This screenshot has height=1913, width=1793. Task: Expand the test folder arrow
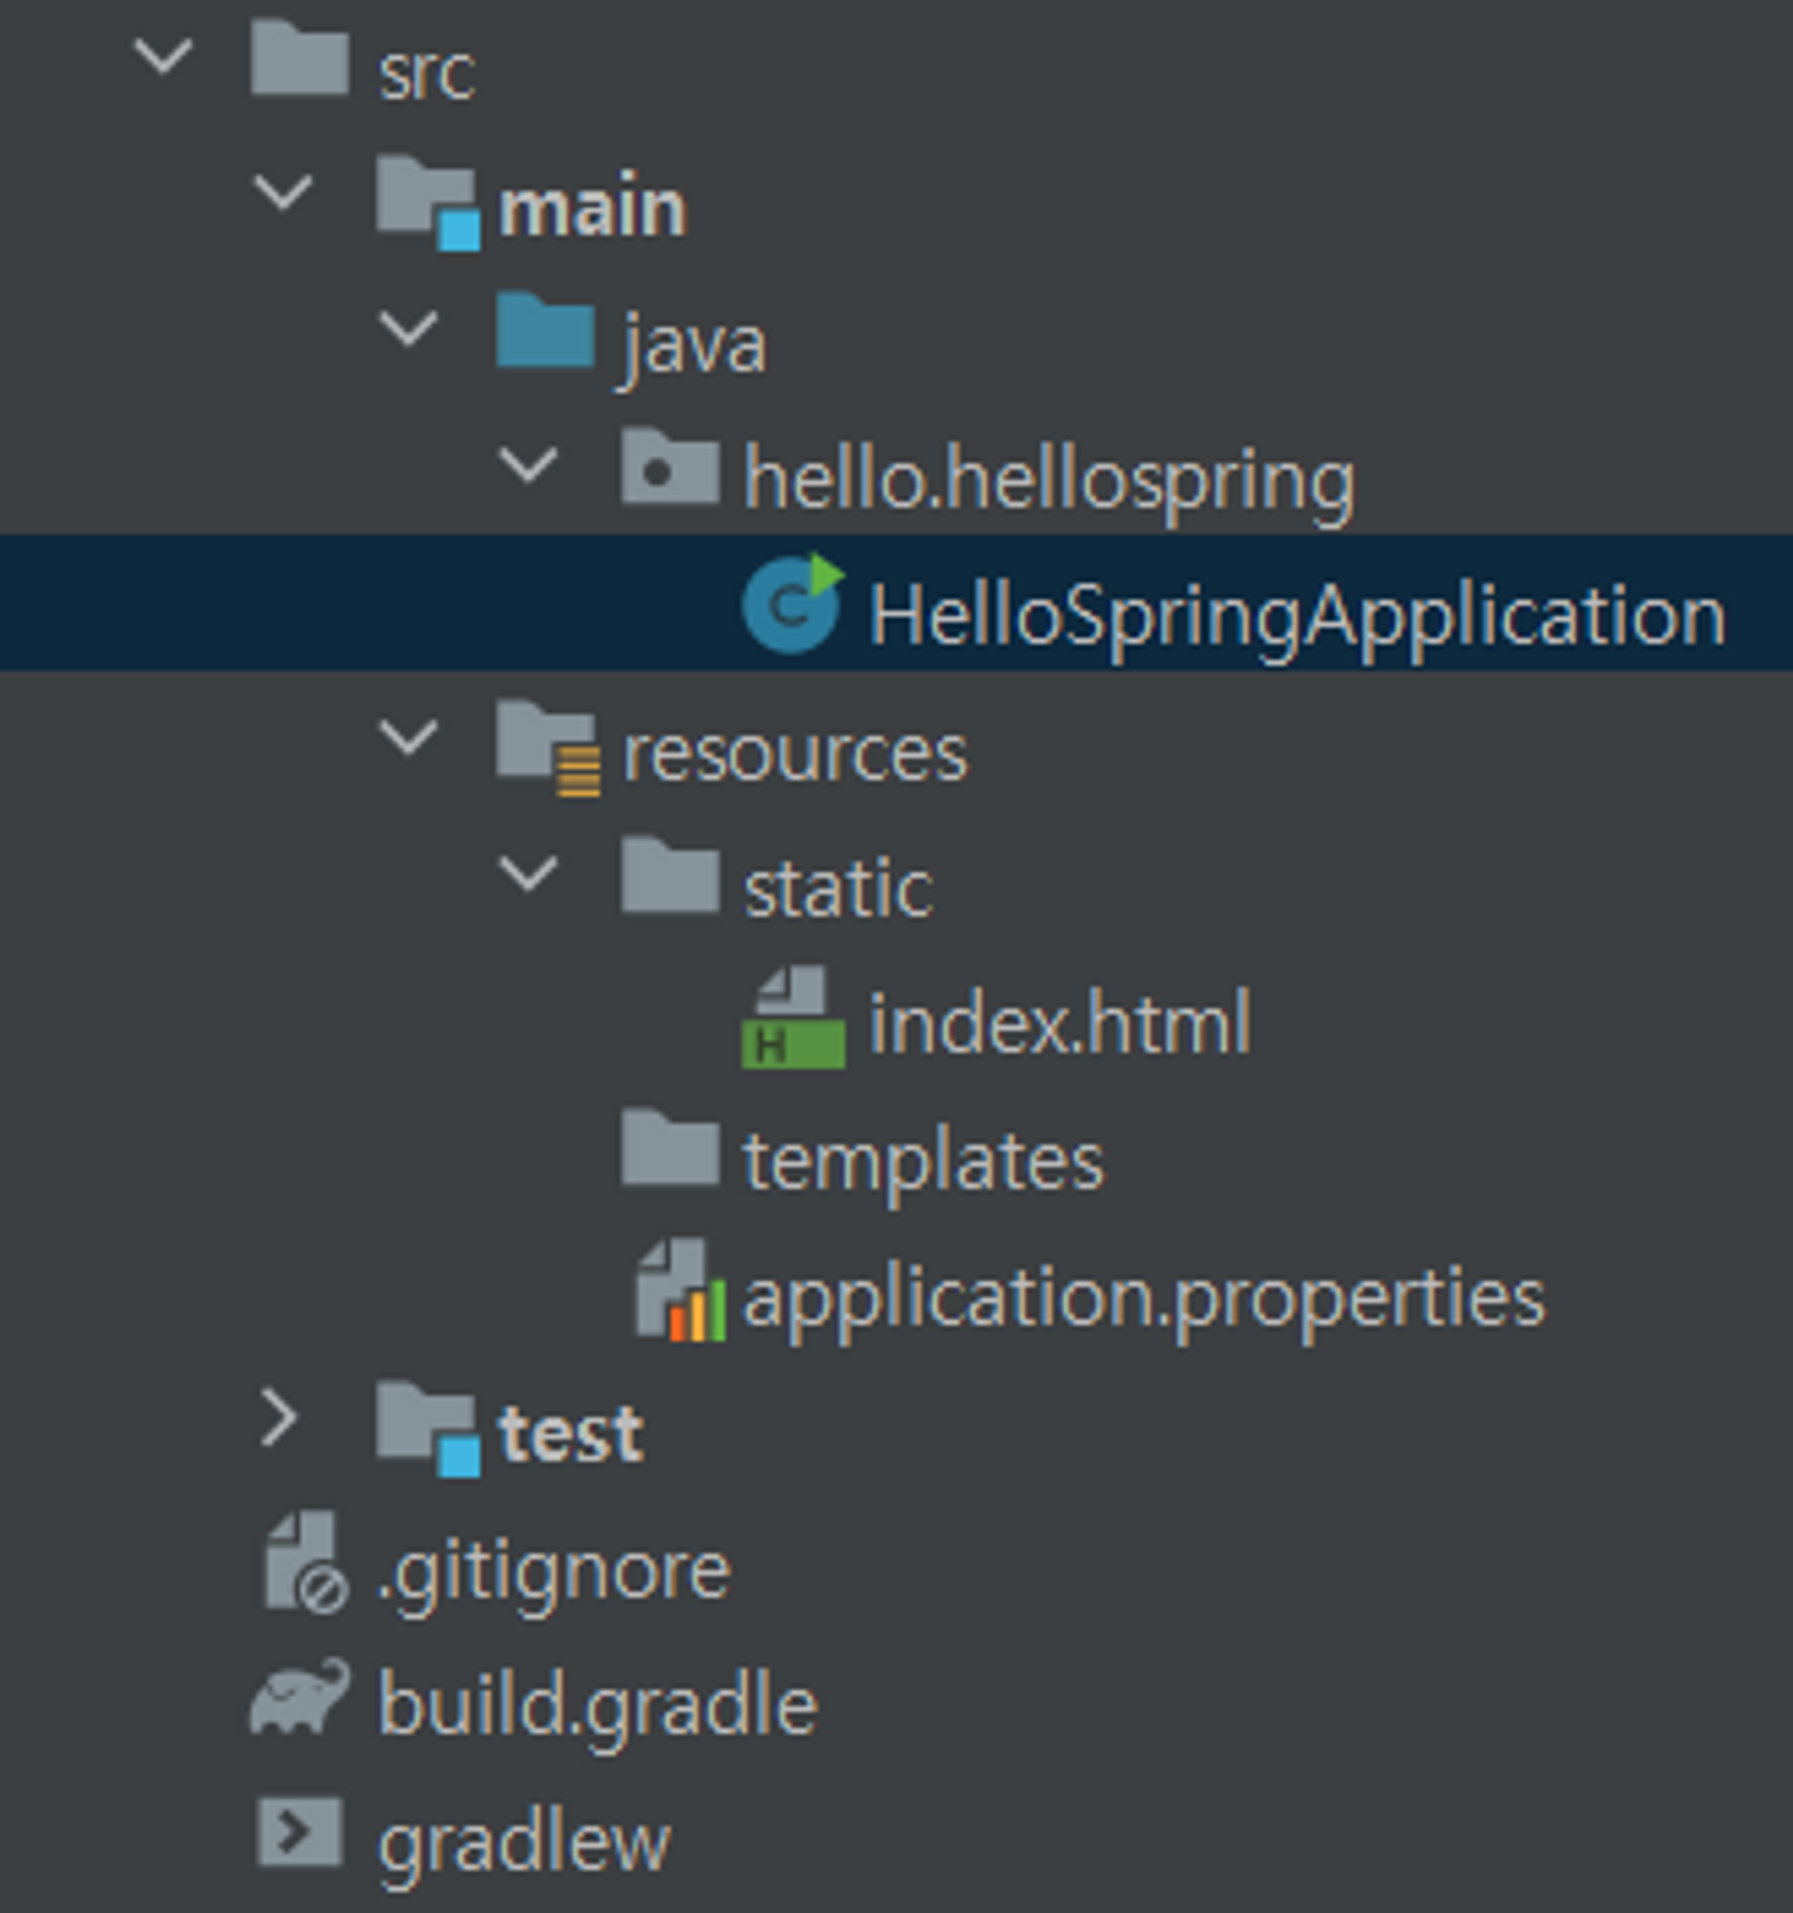tap(279, 1420)
